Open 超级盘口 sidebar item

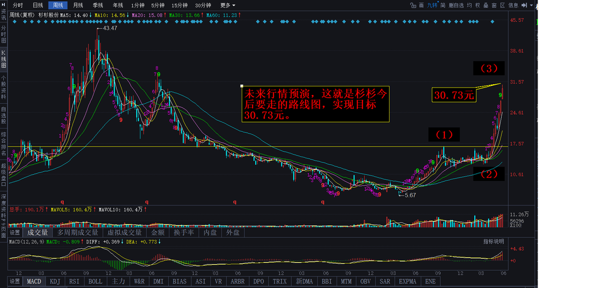(3, 175)
